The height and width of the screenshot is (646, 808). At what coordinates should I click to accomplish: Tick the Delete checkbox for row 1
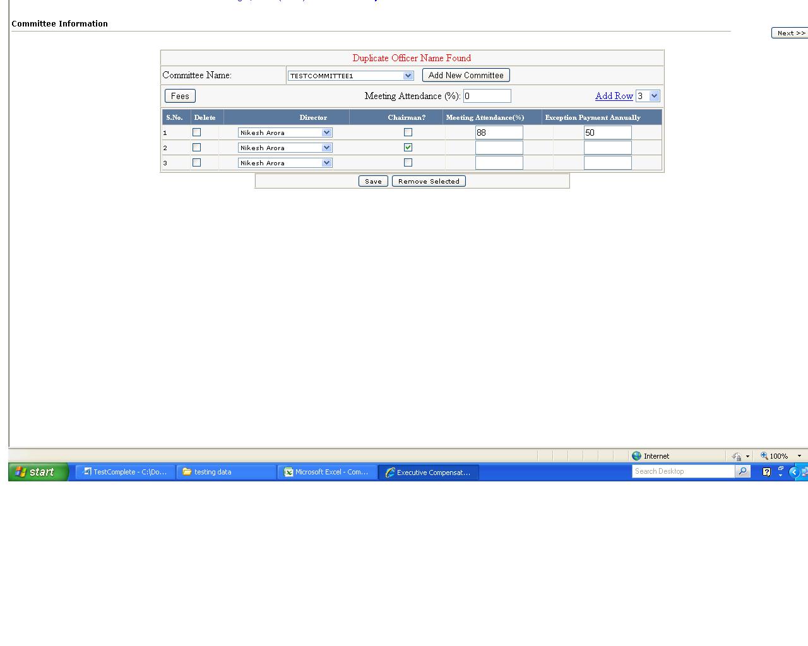pos(196,132)
